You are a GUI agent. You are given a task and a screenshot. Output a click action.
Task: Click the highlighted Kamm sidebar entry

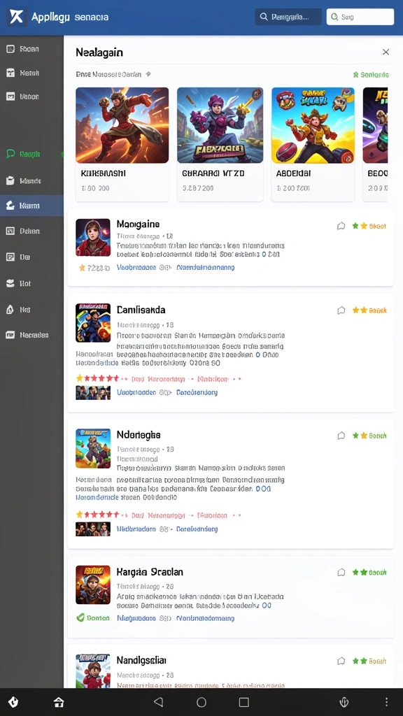[x=31, y=206]
